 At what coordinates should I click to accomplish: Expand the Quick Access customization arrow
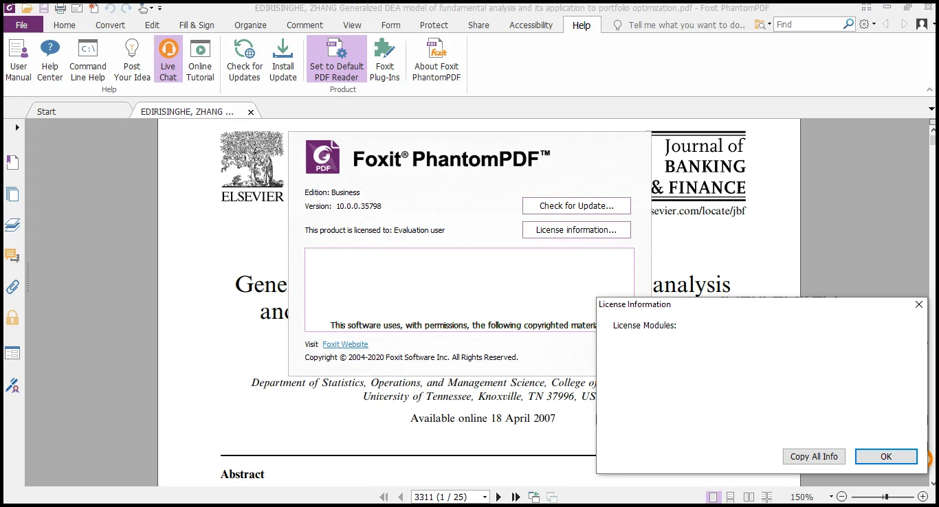158,8
